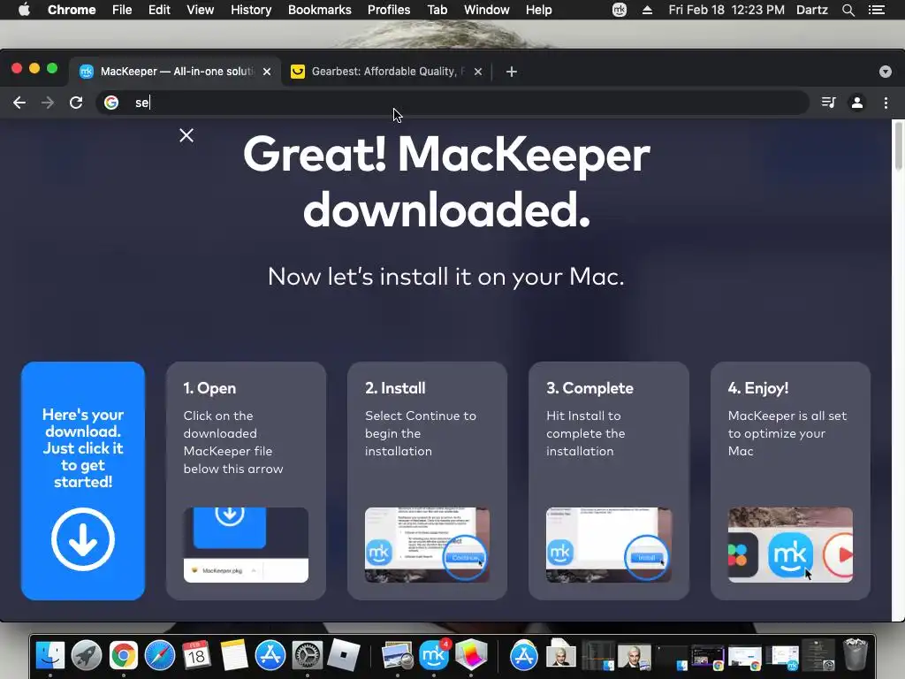Click the Open step MacKeeper.pkg thumbnail
The height and width of the screenshot is (679, 905).
coord(246,545)
